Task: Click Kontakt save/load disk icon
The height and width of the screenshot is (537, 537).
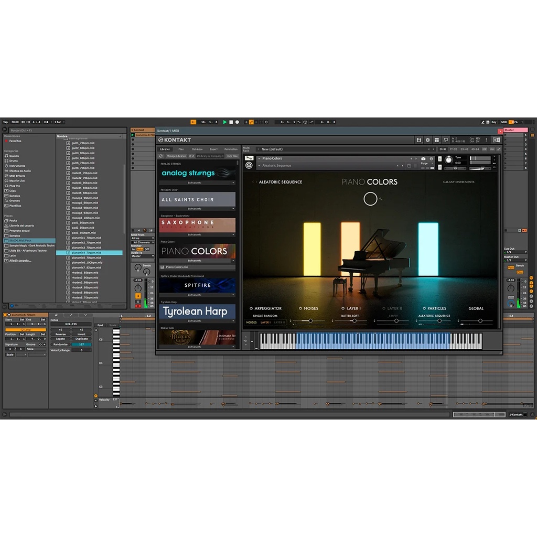Action: (x=418, y=140)
